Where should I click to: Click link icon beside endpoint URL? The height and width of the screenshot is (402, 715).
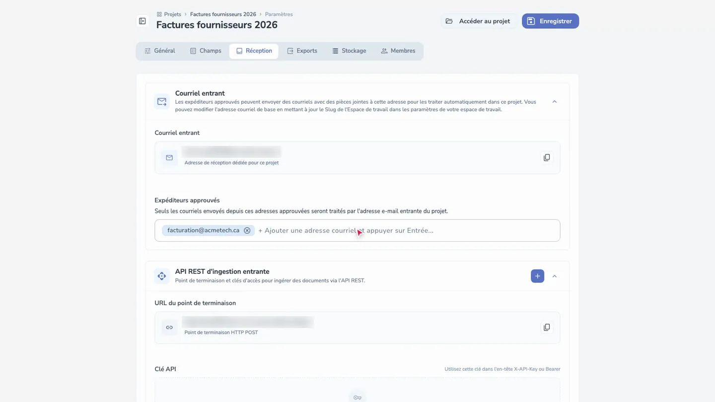pyautogui.click(x=169, y=328)
